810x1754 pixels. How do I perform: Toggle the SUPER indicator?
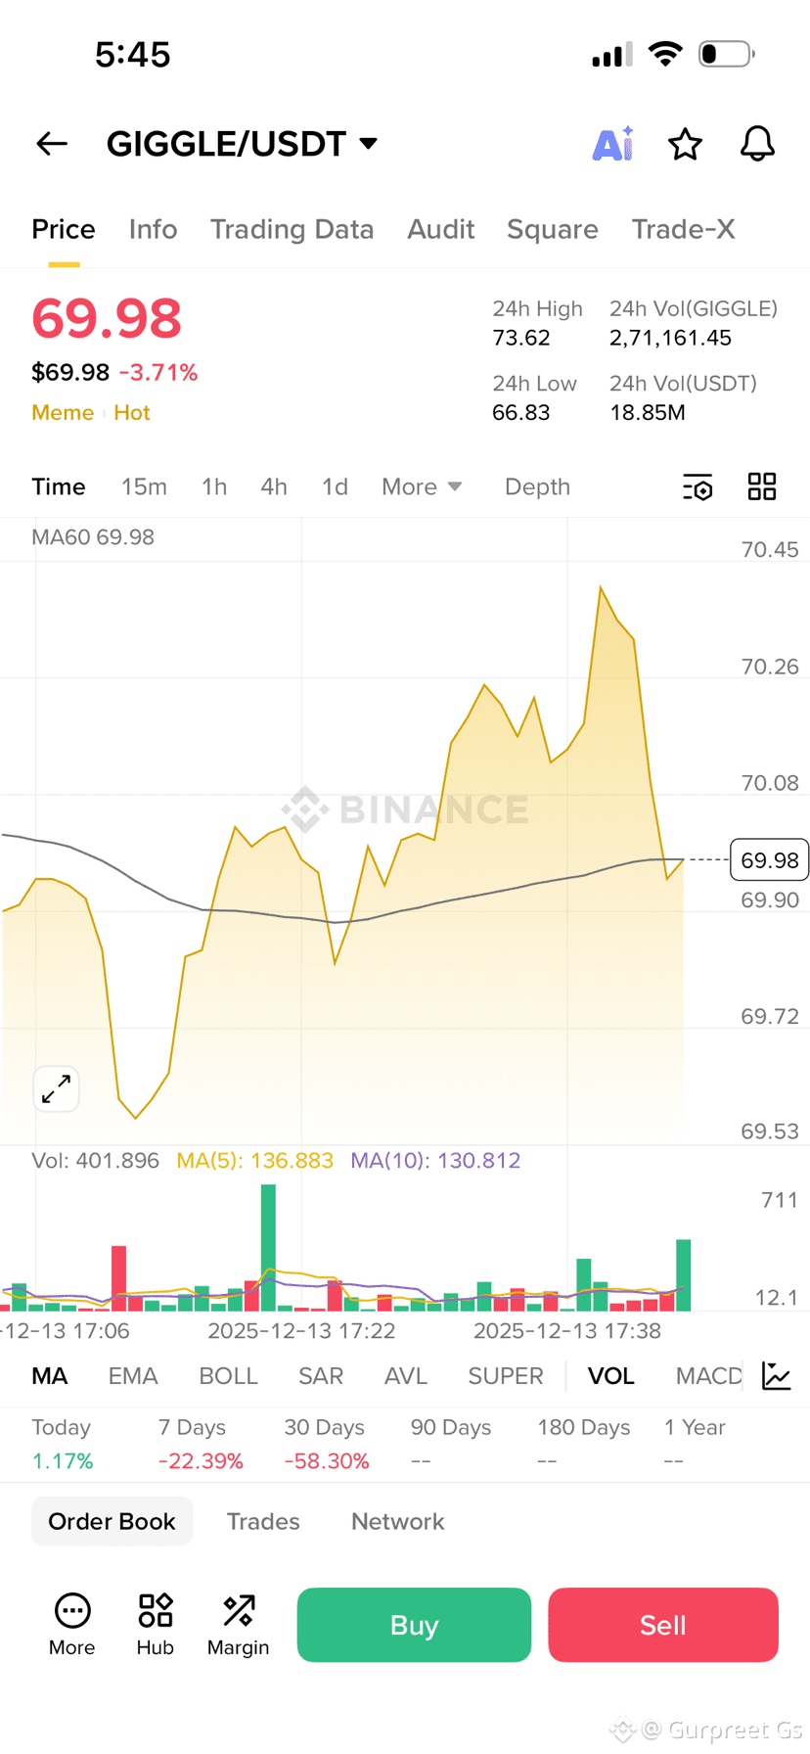pyautogui.click(x=506, y=1375)
